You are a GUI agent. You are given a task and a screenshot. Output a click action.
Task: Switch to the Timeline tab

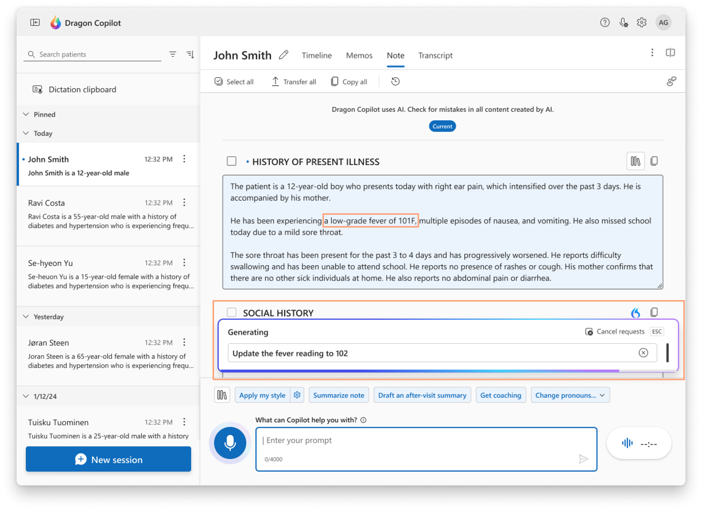click(x=317, y=55)
